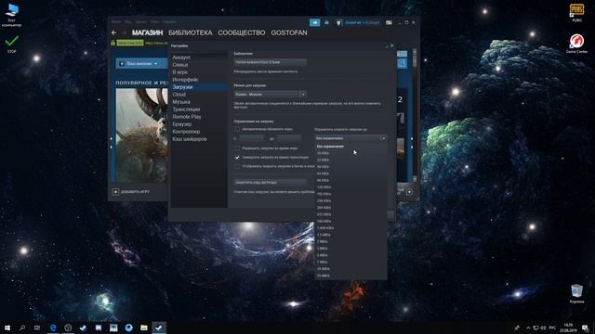This screenshot has width=595, height=334.
Task: Open Этот компьютер desktop icon
Action: pos(12,16)
